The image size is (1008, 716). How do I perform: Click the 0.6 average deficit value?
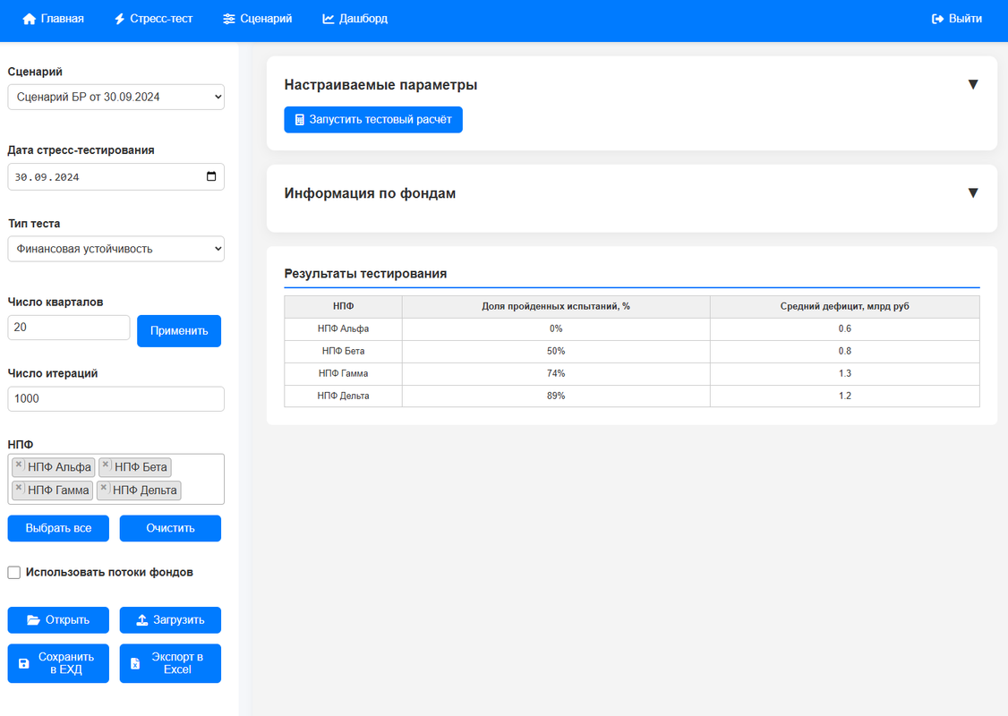pyautogui.click(x=845, y=329)
